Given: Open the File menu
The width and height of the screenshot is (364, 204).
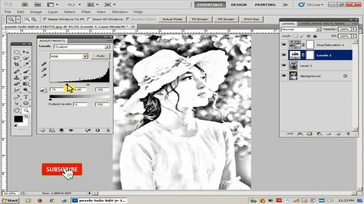Looking at the screenshot, I should (x=7, y=12).
